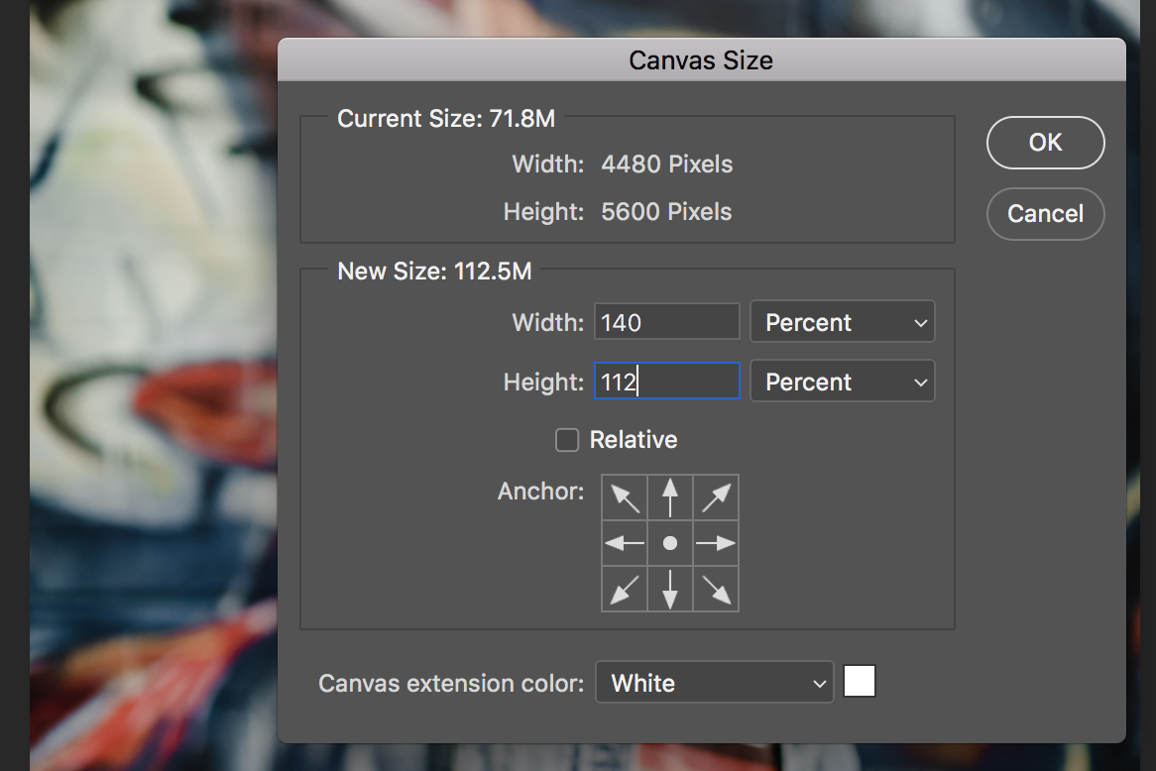Viewport: 1156px width, 771px height.
Task: Click the Canvas Size dialog title bar
Action: (701, 59)
